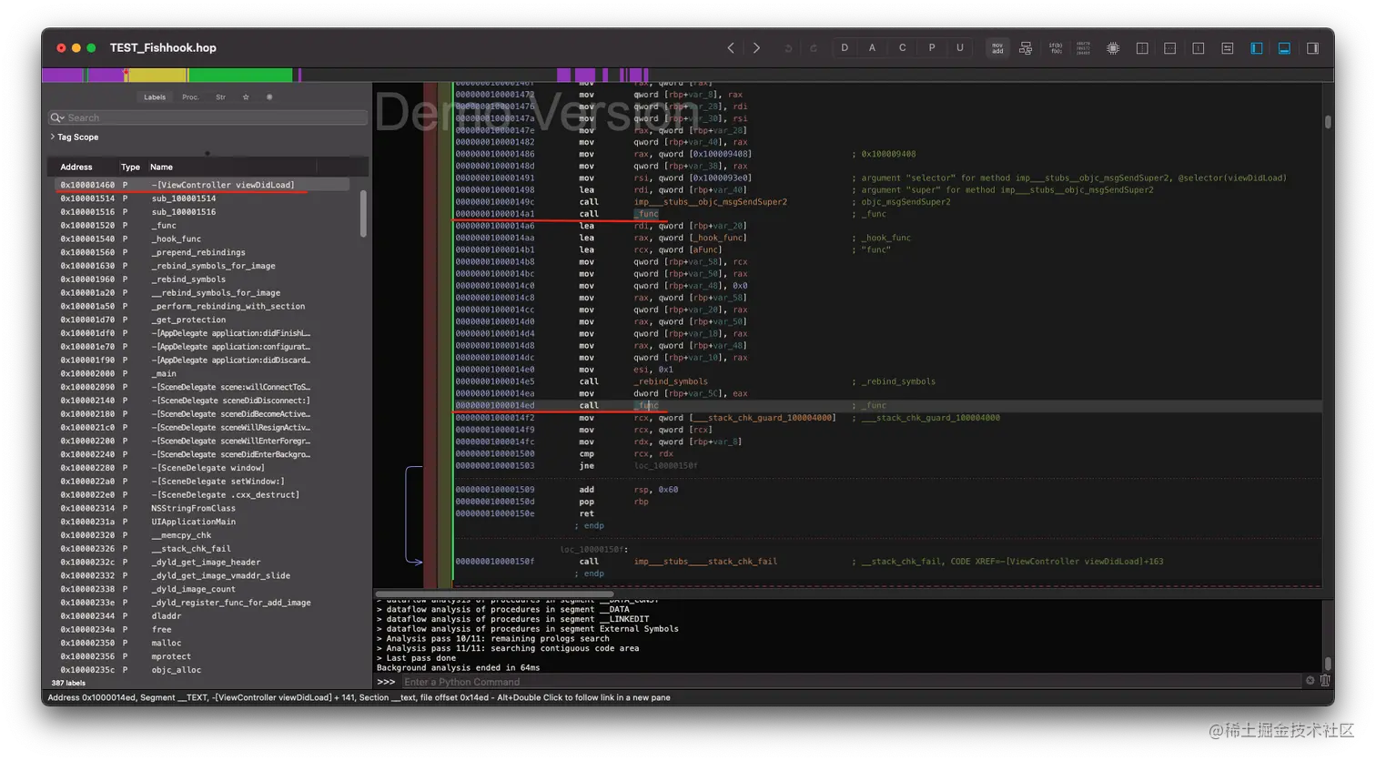Image resolution: width=1376 pixels, height=761 pixels.
Task: Sort the list by Address column
Action: (76, 167)
